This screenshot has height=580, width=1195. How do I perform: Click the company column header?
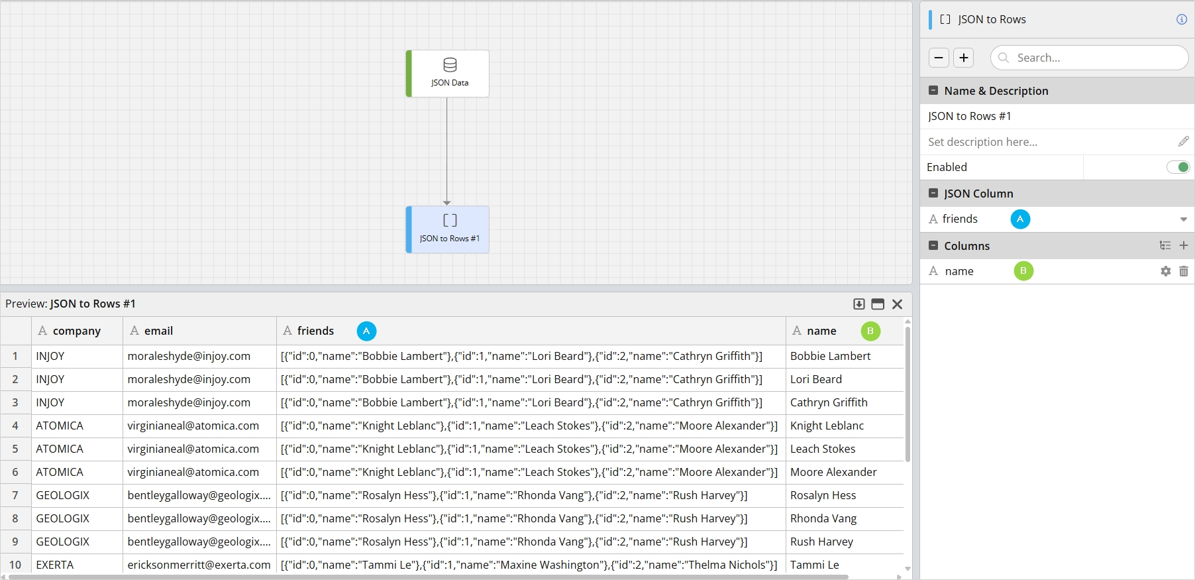[77, 331]
